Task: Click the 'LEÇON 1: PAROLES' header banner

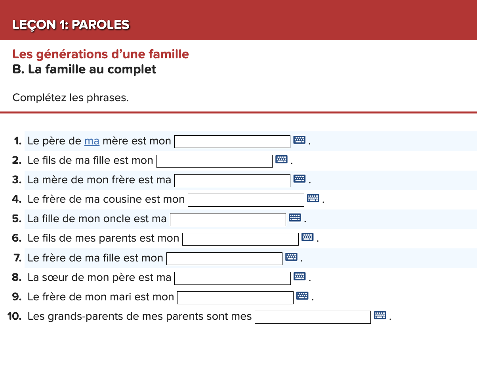Action: (x=71, y=25)
